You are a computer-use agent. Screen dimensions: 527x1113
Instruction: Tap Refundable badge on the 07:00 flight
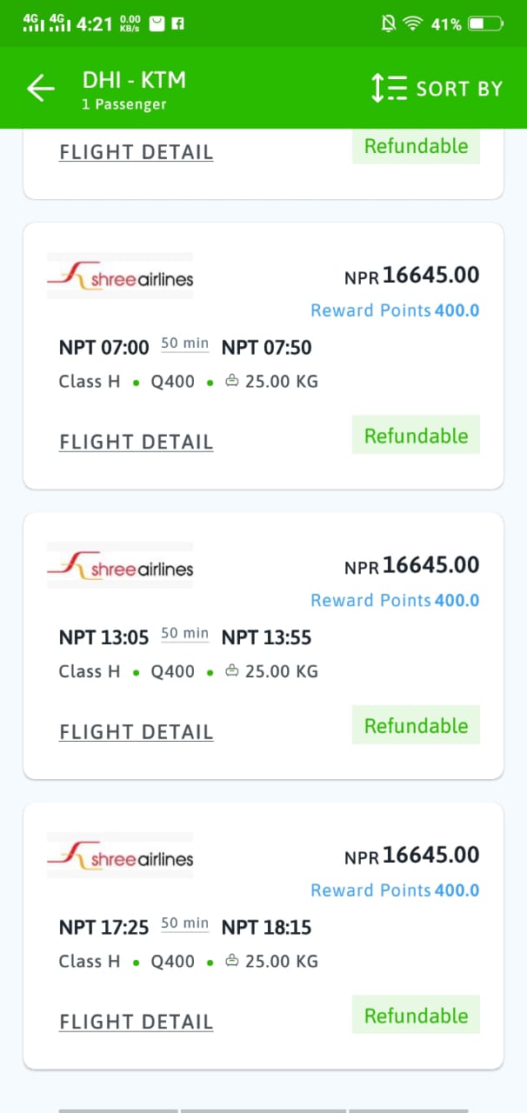[x=416, y=436]
